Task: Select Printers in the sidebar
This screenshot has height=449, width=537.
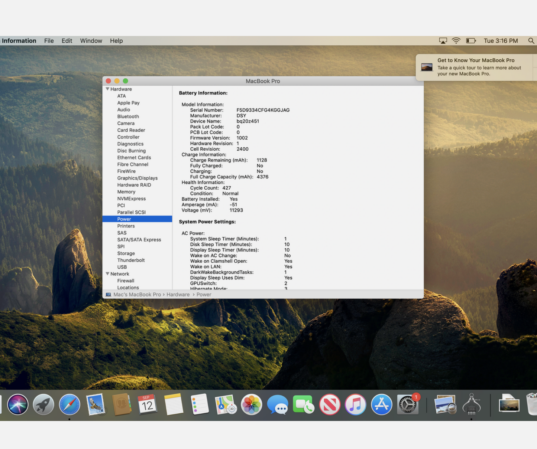Action: pyautogui.click(x=126, y=226)
